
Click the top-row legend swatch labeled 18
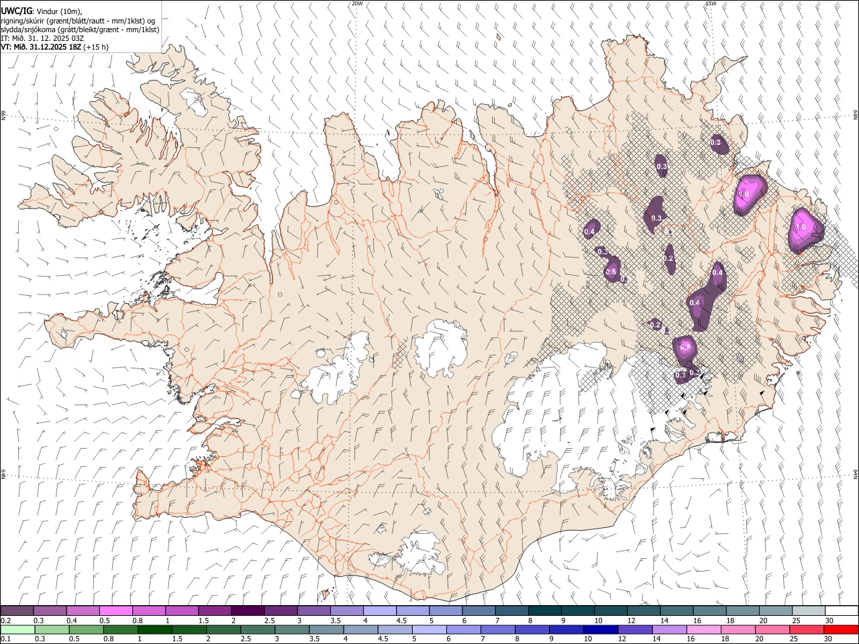coord(742,610)
